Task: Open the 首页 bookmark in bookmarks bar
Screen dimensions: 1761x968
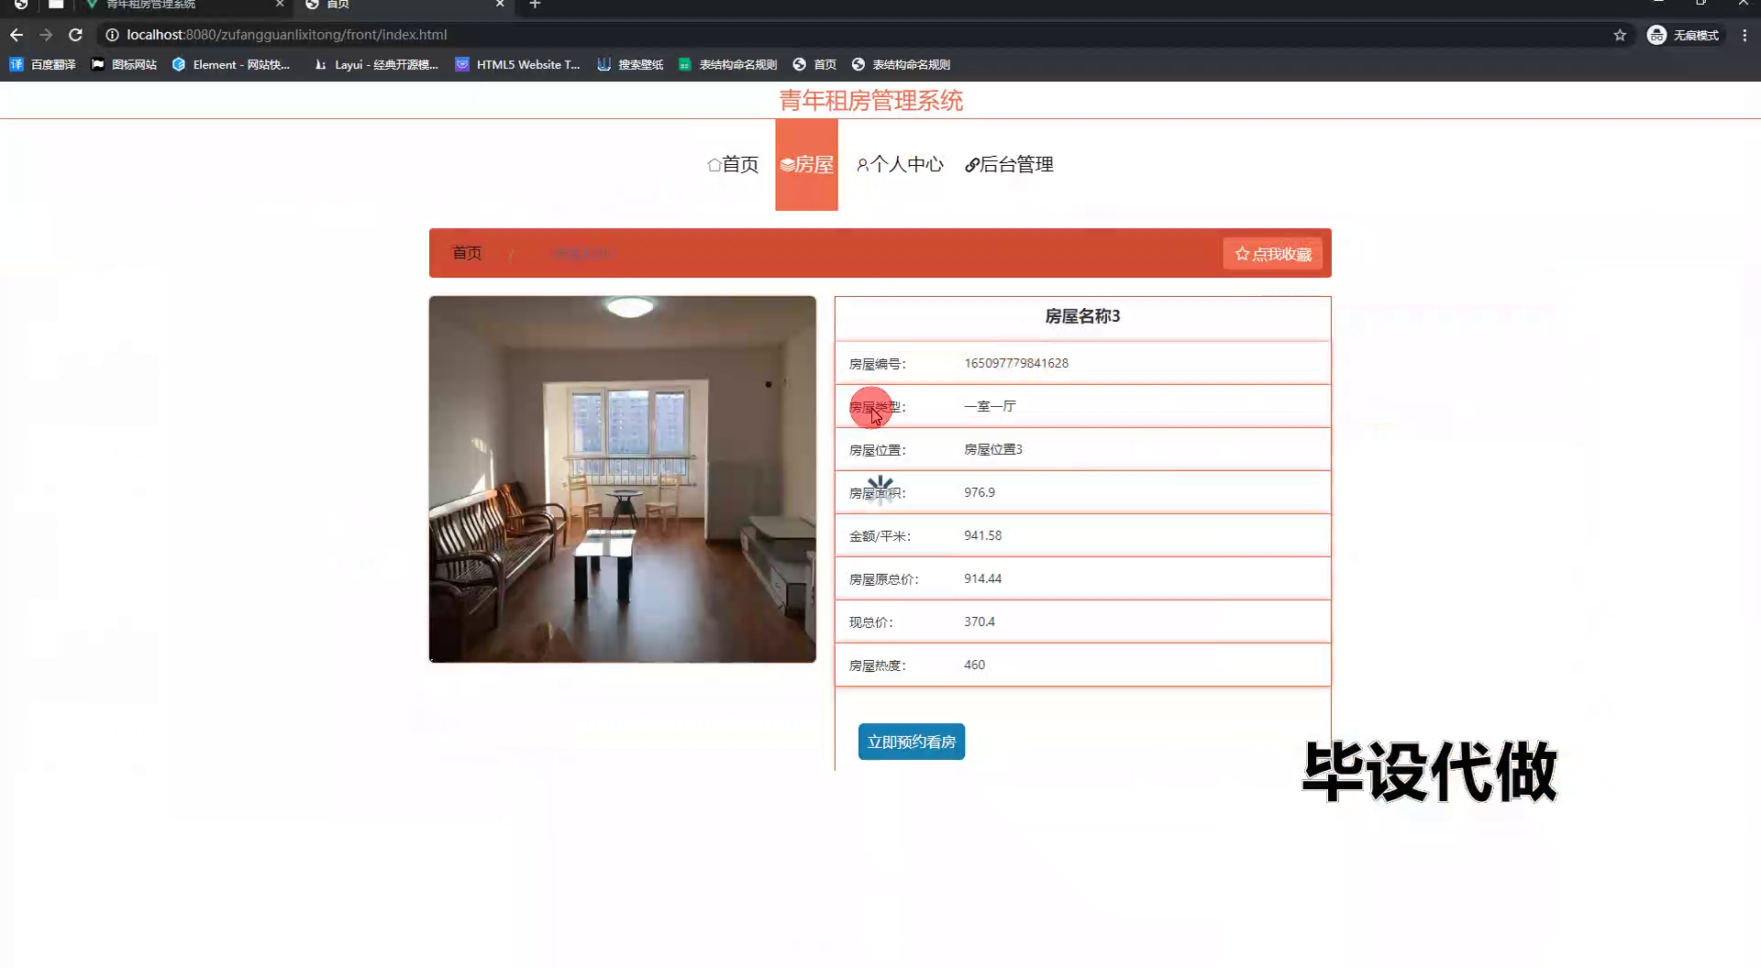Action: coord(814,64)
